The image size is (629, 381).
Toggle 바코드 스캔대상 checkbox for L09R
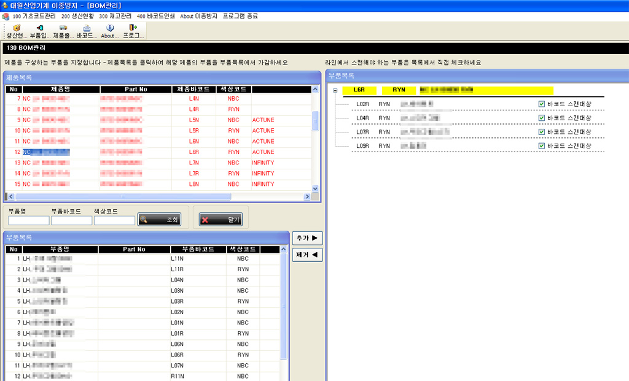[x=541, y=146]
